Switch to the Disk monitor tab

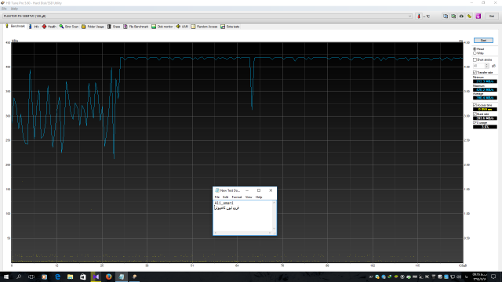coord(162,27)
